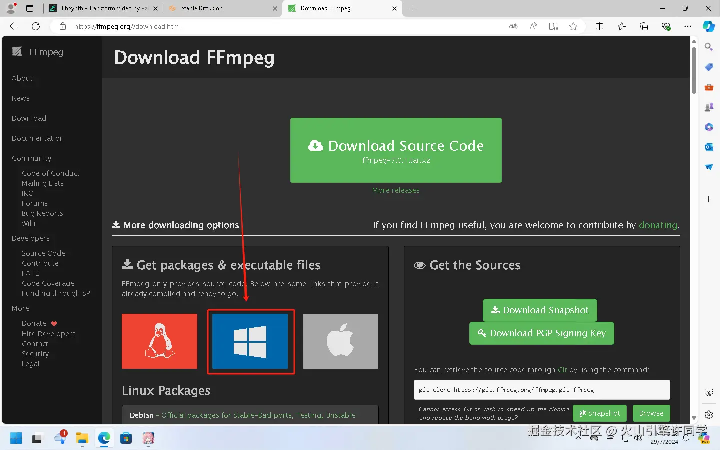Open Hire Developers sidebar link
The height and width of the screenshot is (450, 720).
[49, 334]
